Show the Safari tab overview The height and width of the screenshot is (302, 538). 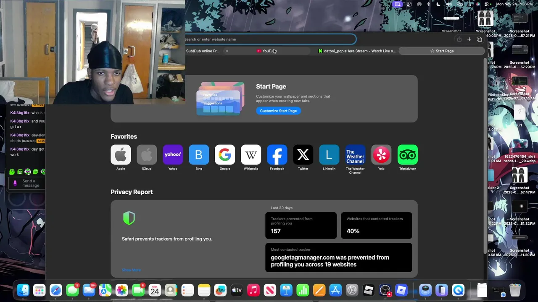479,39
